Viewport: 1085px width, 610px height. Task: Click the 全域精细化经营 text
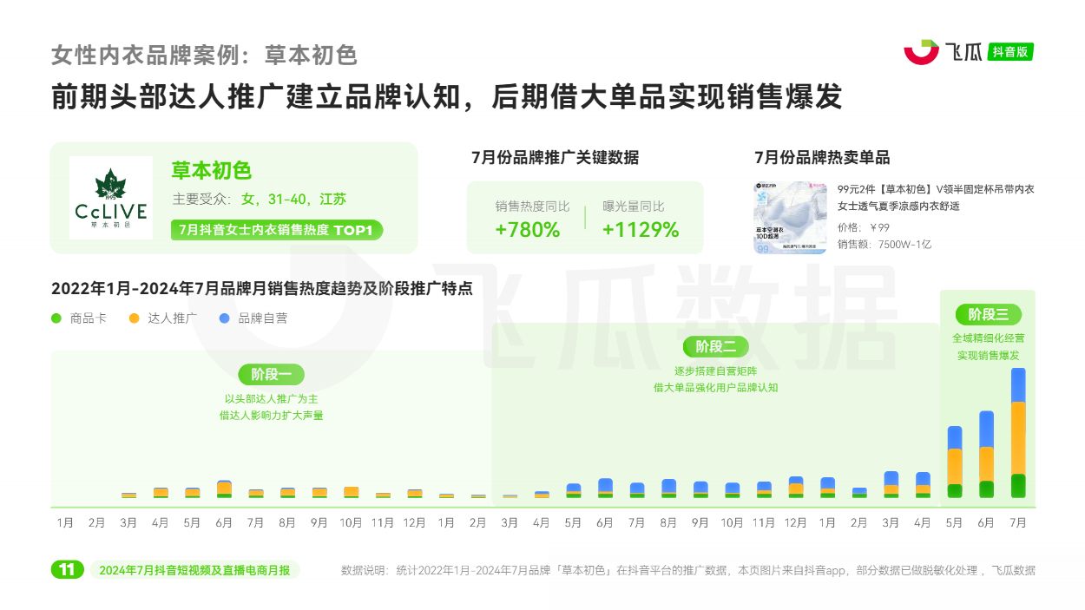tap(988, 338)
